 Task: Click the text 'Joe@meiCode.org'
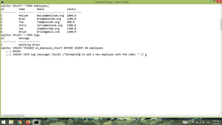[48, 28]
